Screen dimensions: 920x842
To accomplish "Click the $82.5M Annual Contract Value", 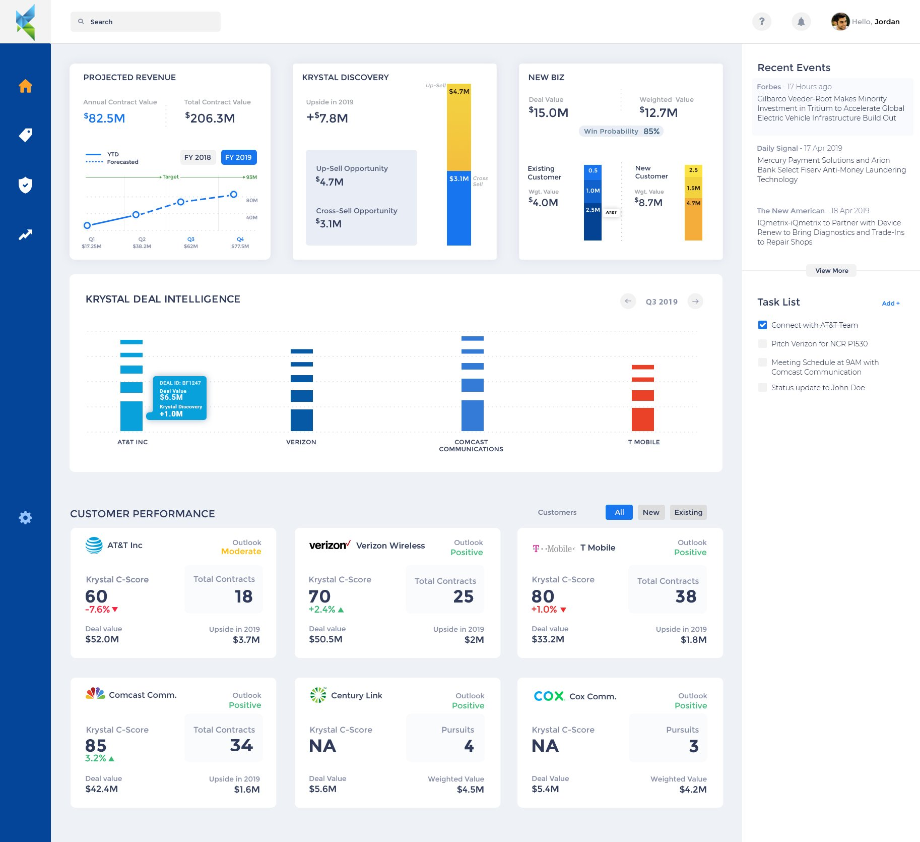I will (104, 118).
